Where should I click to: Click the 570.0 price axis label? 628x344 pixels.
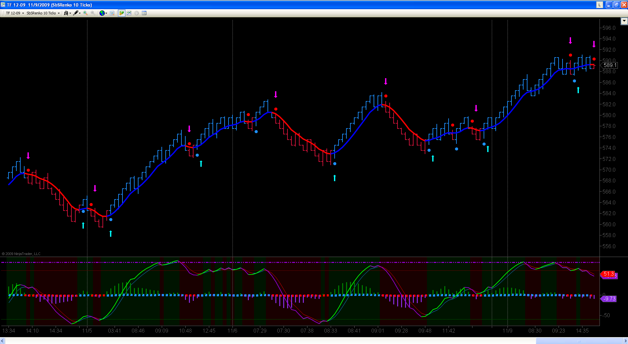609,170
